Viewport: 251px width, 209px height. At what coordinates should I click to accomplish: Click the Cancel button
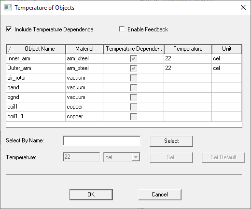tap(160, 195)
